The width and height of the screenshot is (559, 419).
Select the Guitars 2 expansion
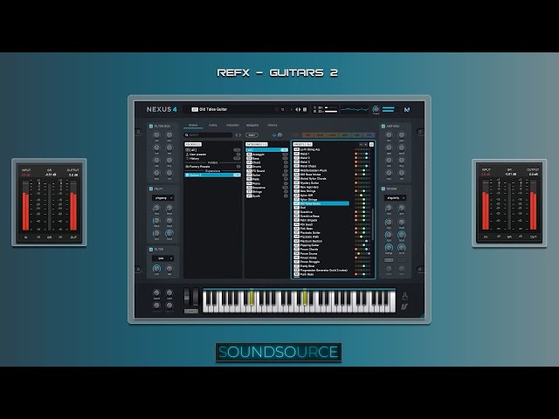[x=212, y=175]
